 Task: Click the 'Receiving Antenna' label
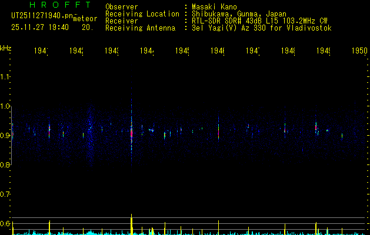click(140, 28)
